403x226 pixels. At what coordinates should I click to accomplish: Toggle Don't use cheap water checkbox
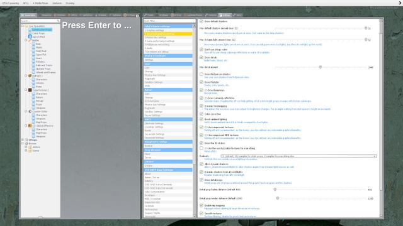tap(201, 50)
